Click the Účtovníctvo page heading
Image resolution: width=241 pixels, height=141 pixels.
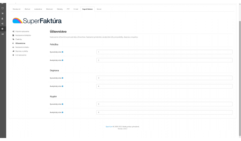click(58, 31)
